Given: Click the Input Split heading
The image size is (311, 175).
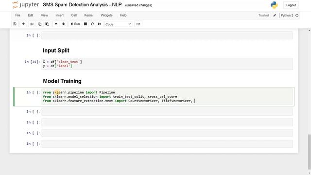Looking at the screenshot, I should 56,51.
